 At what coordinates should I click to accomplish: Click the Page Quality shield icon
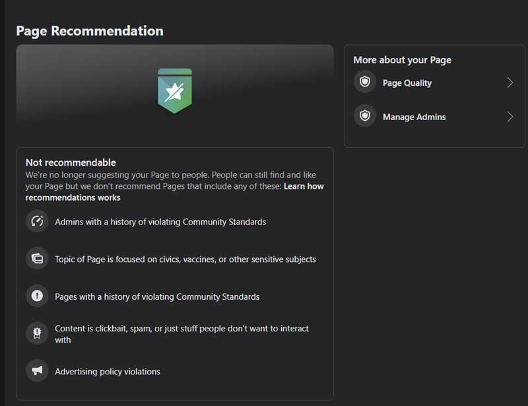click(364, 83)
